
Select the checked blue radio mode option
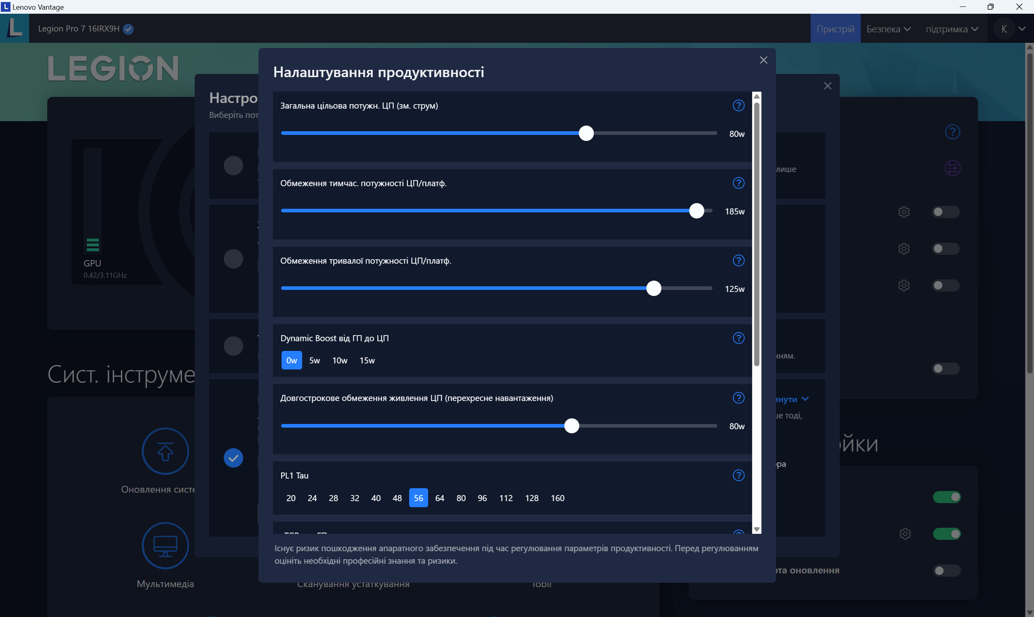click(x=233, y=458)
